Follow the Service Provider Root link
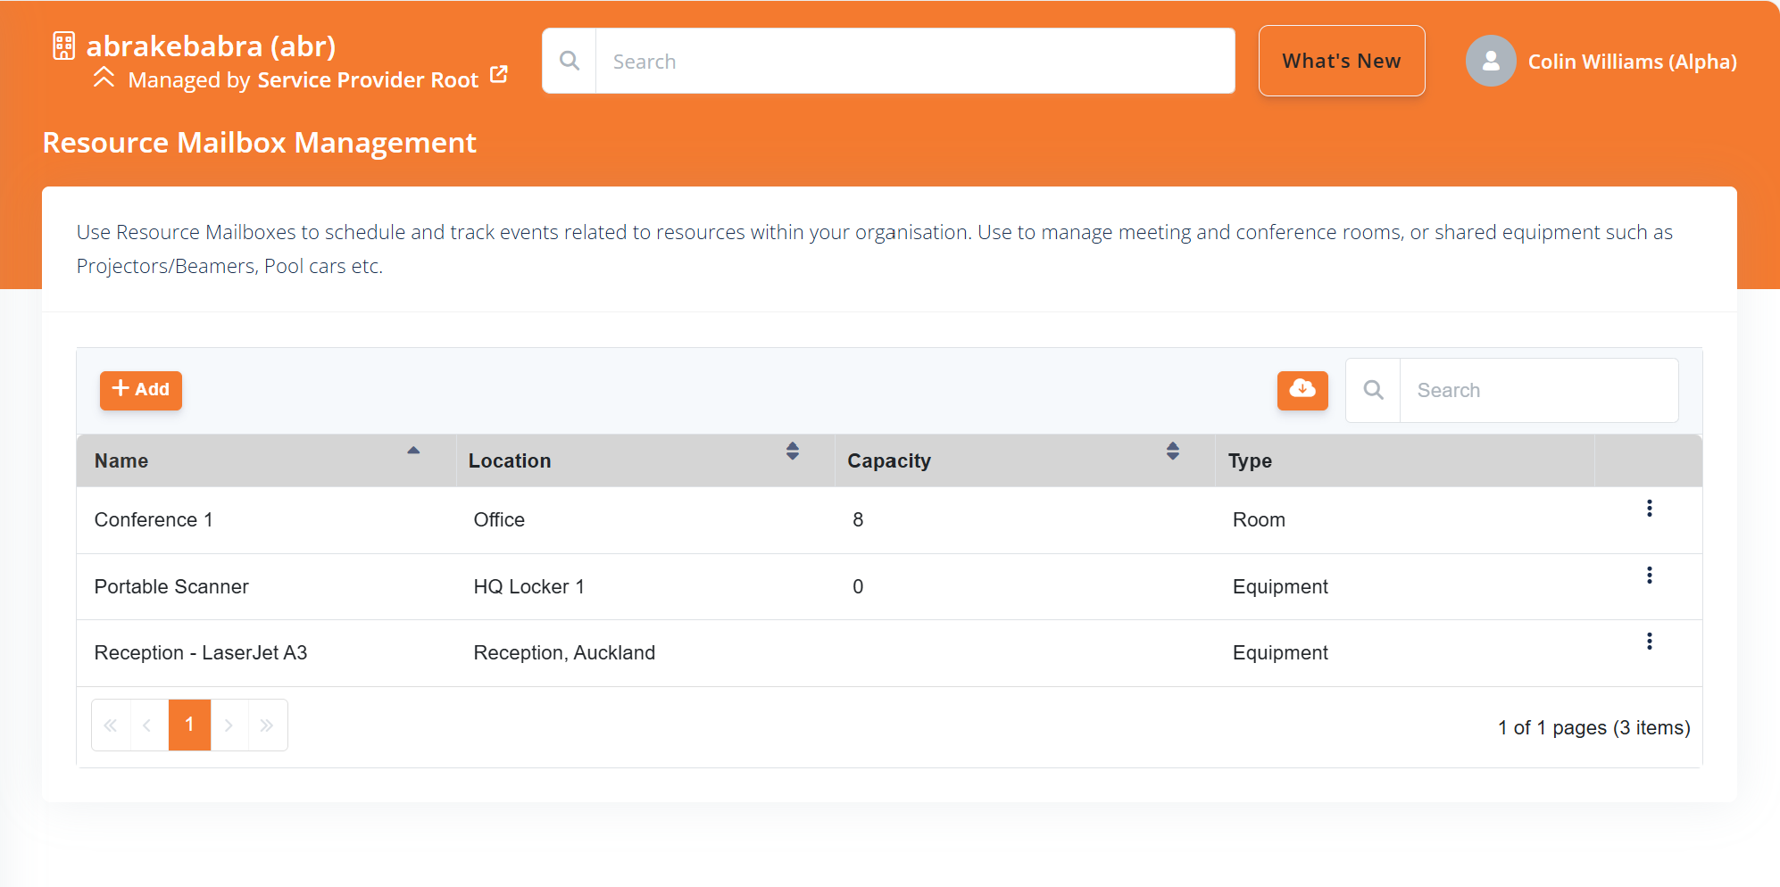 367,79
